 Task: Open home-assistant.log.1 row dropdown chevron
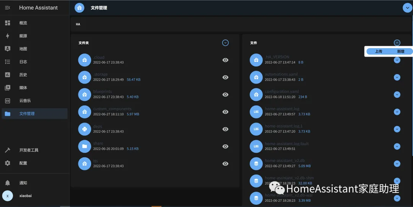pos(397,129)
